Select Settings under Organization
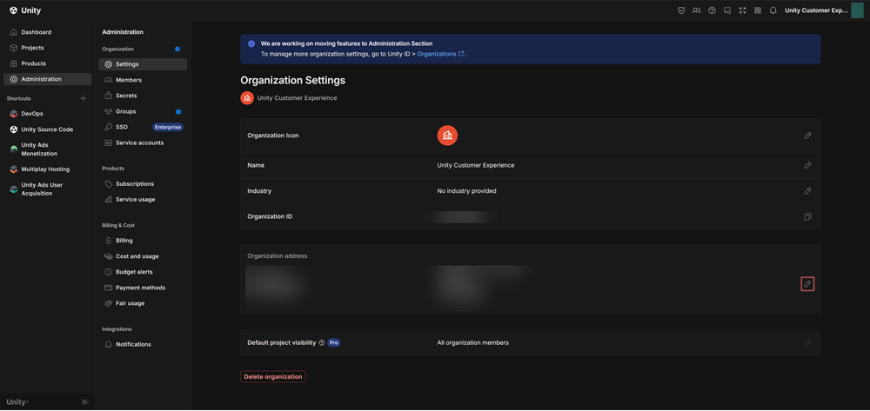 143,64
